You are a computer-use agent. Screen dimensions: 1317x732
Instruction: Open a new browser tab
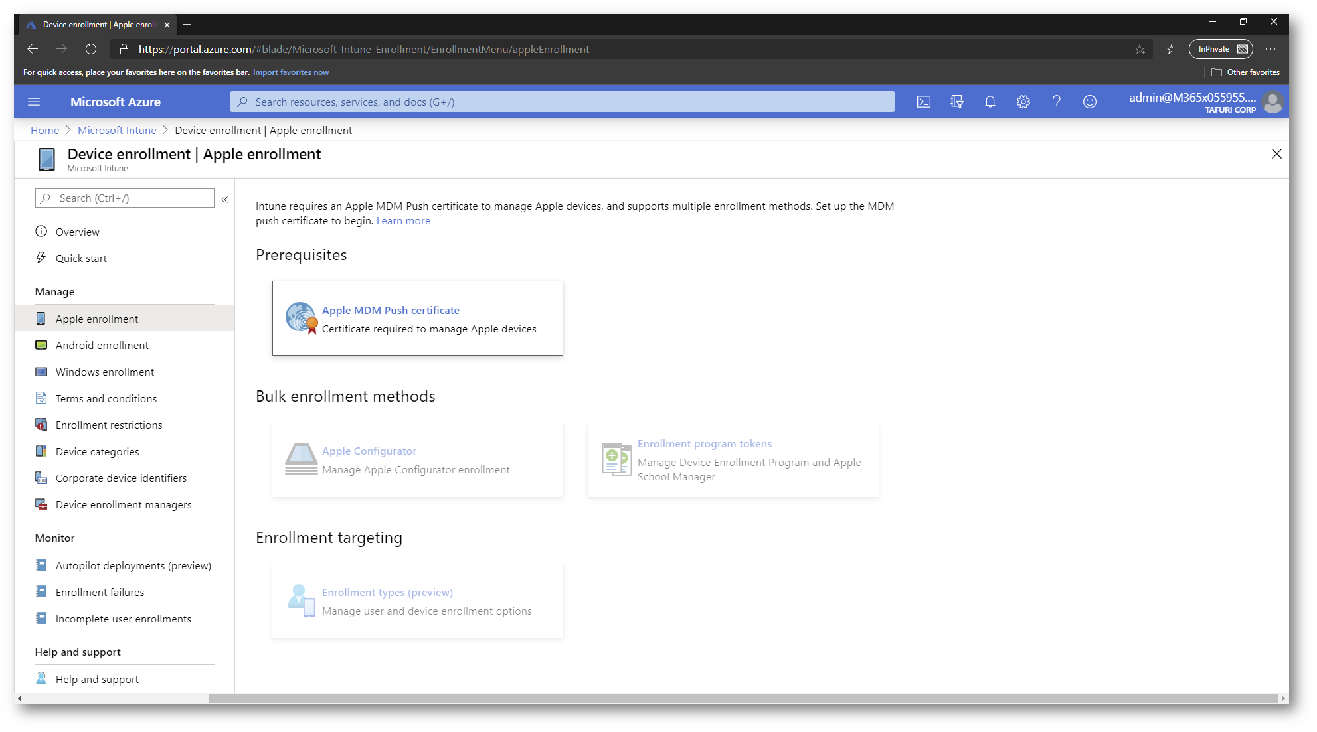point(187,25)
